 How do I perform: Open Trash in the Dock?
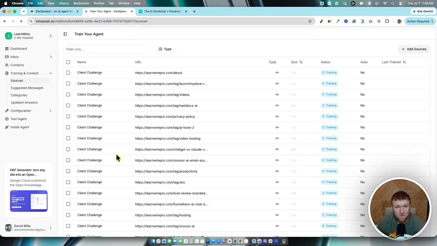[x=284, y=241]
